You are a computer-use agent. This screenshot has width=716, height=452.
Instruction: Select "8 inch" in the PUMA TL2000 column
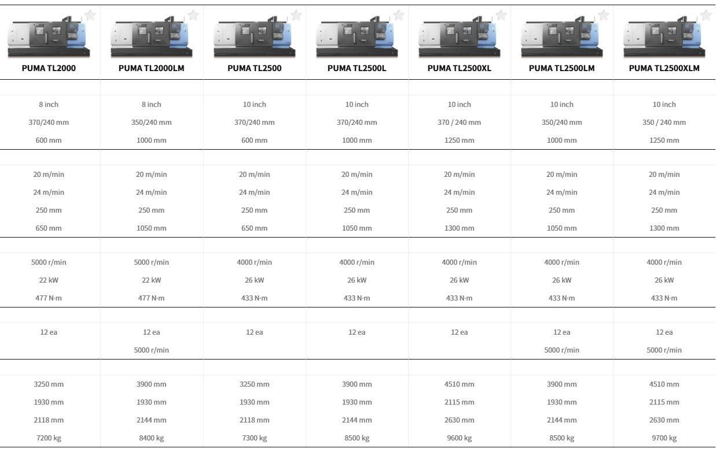pyautogui.click(x=49, y=105)
